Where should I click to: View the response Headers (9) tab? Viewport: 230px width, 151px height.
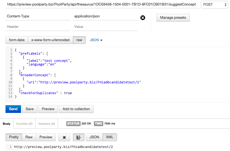click(46, 124)
